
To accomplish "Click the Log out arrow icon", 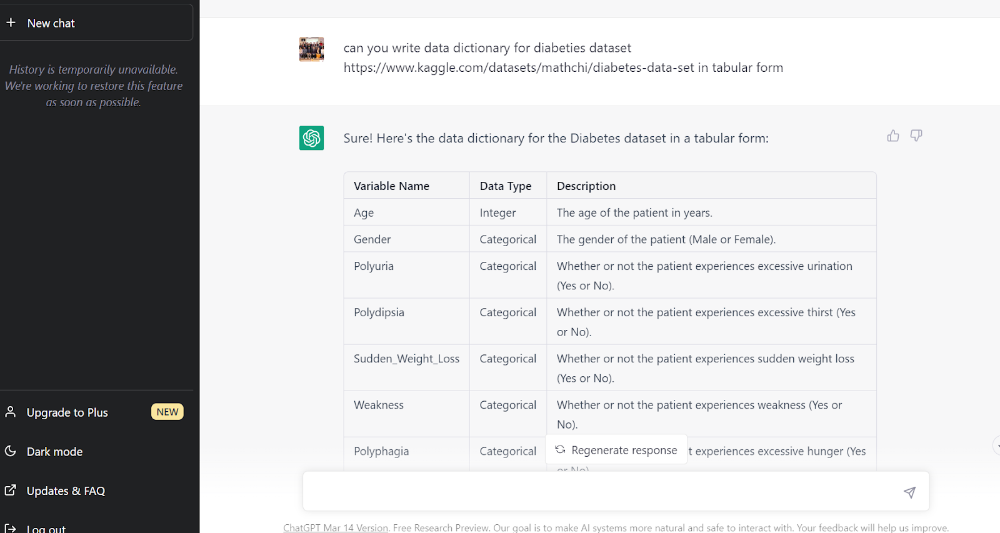I will click(11, 528).
